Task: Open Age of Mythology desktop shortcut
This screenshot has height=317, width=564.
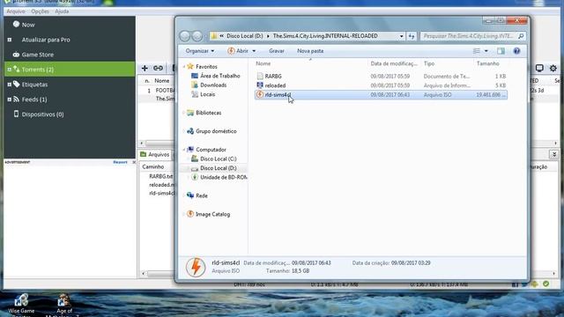Action: [64, 305]
